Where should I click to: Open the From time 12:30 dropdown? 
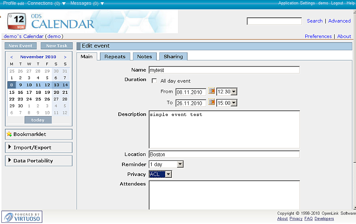227,92
